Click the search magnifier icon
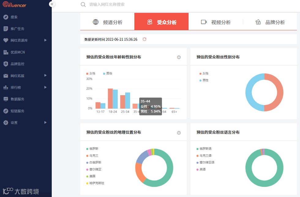The height and width of the screenshot is (197, 300). [x=83, y=4]
